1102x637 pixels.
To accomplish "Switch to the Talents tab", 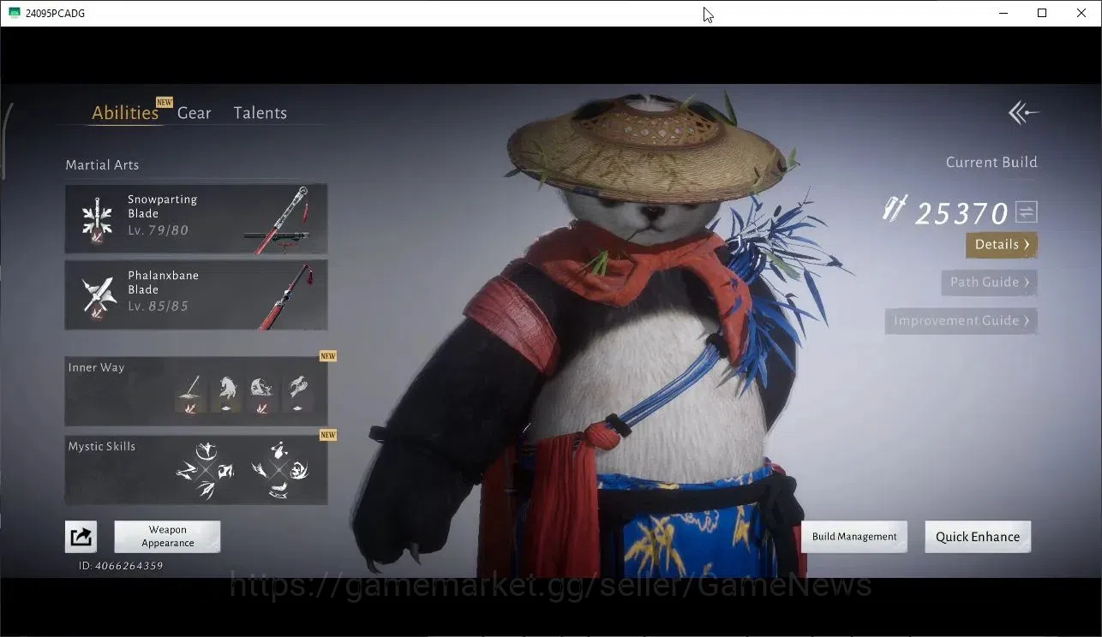I will tap(261, 113).
